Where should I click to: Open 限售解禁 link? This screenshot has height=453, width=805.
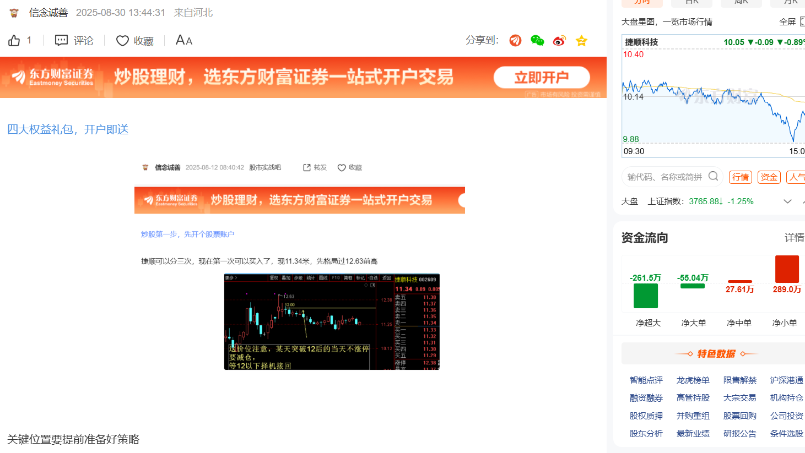click(740, 380)
